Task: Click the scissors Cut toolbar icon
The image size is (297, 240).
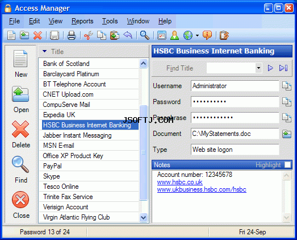Action: click(x=88, y=35)
